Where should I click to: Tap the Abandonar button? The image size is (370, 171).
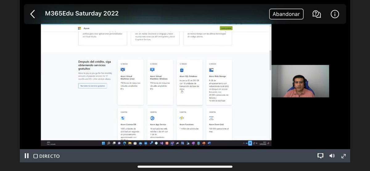coord(286,14)
